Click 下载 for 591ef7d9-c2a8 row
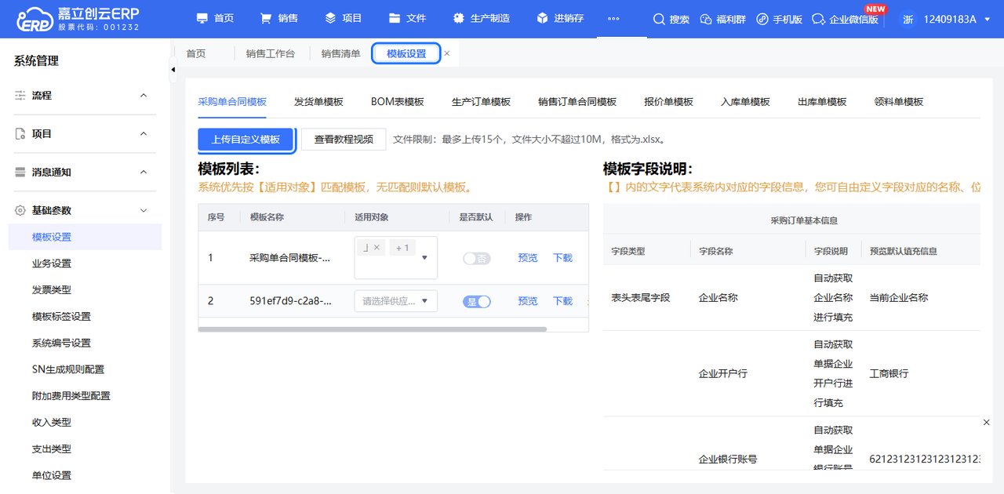Screen dimensions: 1004x494 [563, 301]
